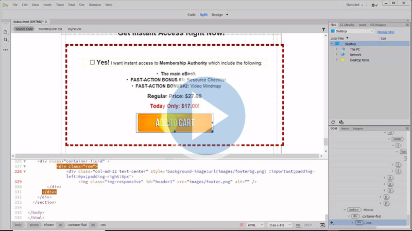This screenshot has height=231, width=412.
Task: Open the Standard workspace dropdown
Action: (x=354, y=5)
